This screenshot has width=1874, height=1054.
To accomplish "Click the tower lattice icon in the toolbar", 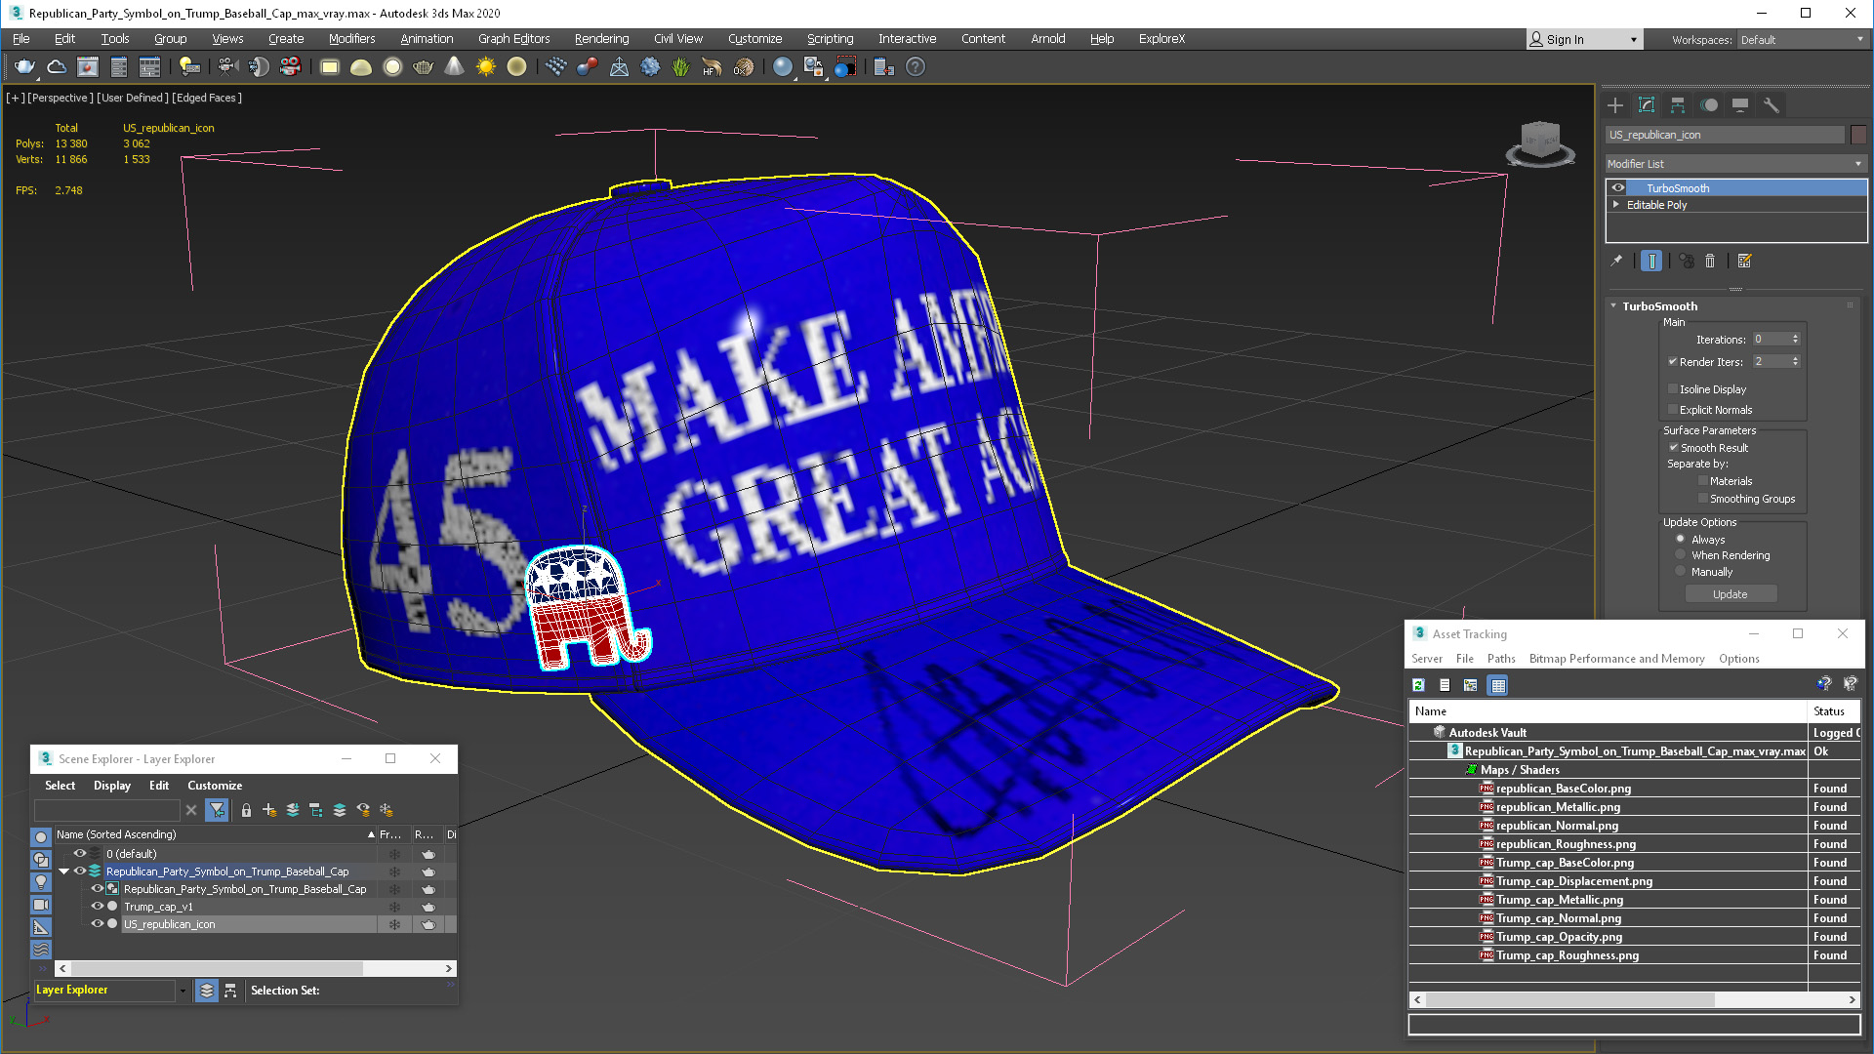I will point(619,67).
